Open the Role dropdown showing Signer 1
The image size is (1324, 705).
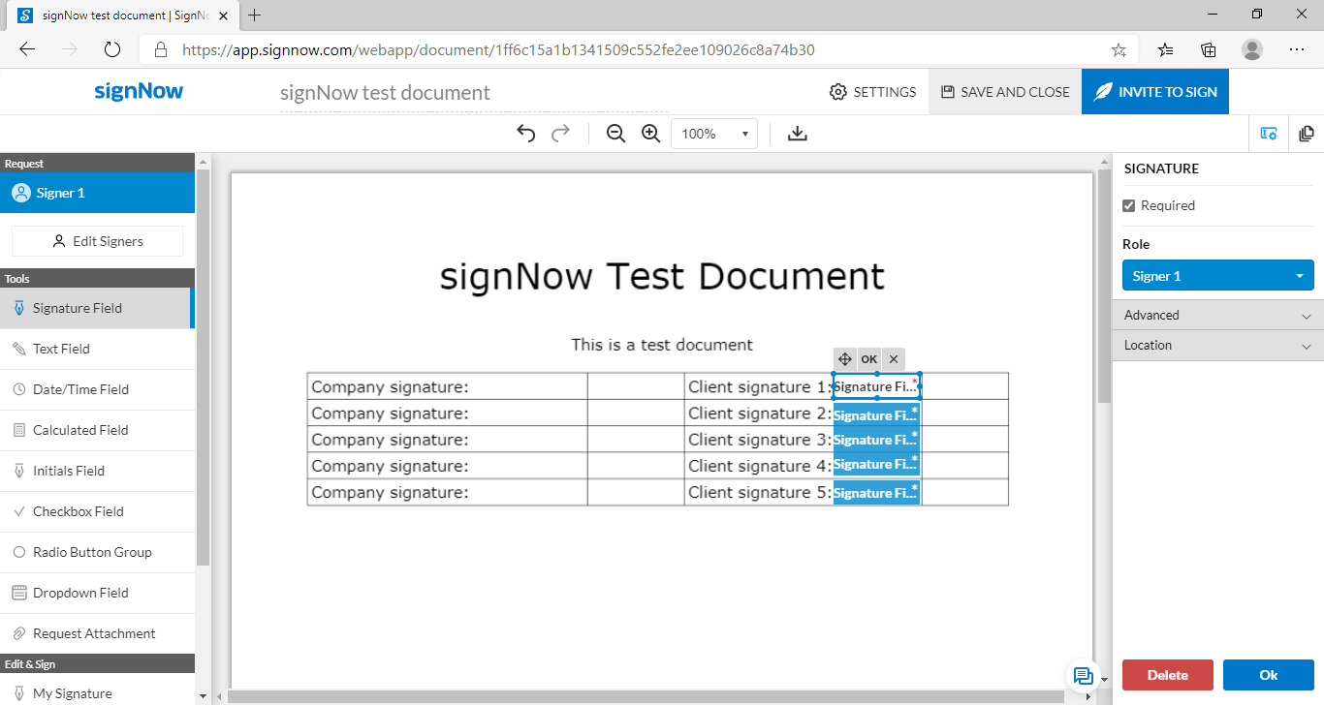1217,276
